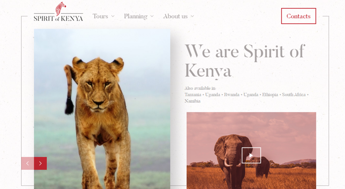The width and height of the screenshot is (345, 189).
Task: Open the About us menu item
Action: [175, 16]
